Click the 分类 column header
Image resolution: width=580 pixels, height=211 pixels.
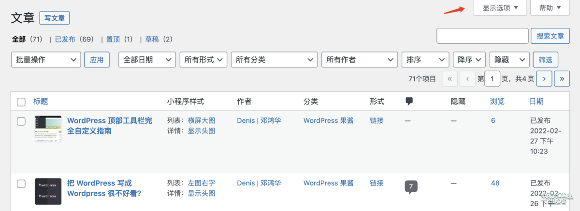coord(311,102)
